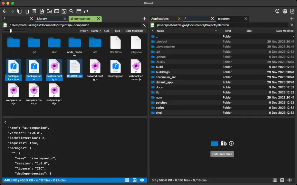Close the ai-companion tab

pos(98,19)
